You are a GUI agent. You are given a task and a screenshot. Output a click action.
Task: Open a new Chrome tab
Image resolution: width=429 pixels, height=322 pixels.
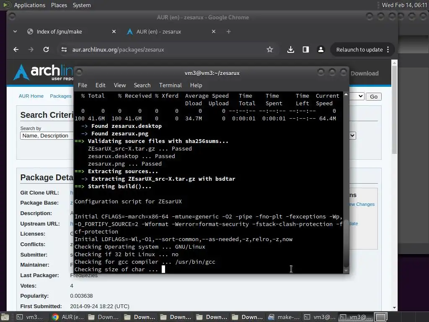[229, 31]
